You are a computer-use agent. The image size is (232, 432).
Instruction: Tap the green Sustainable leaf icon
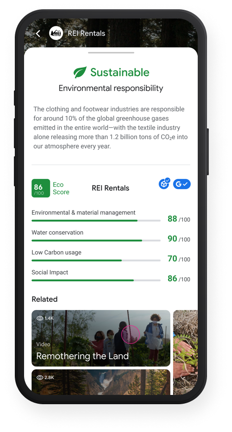[x=80, y=72]
